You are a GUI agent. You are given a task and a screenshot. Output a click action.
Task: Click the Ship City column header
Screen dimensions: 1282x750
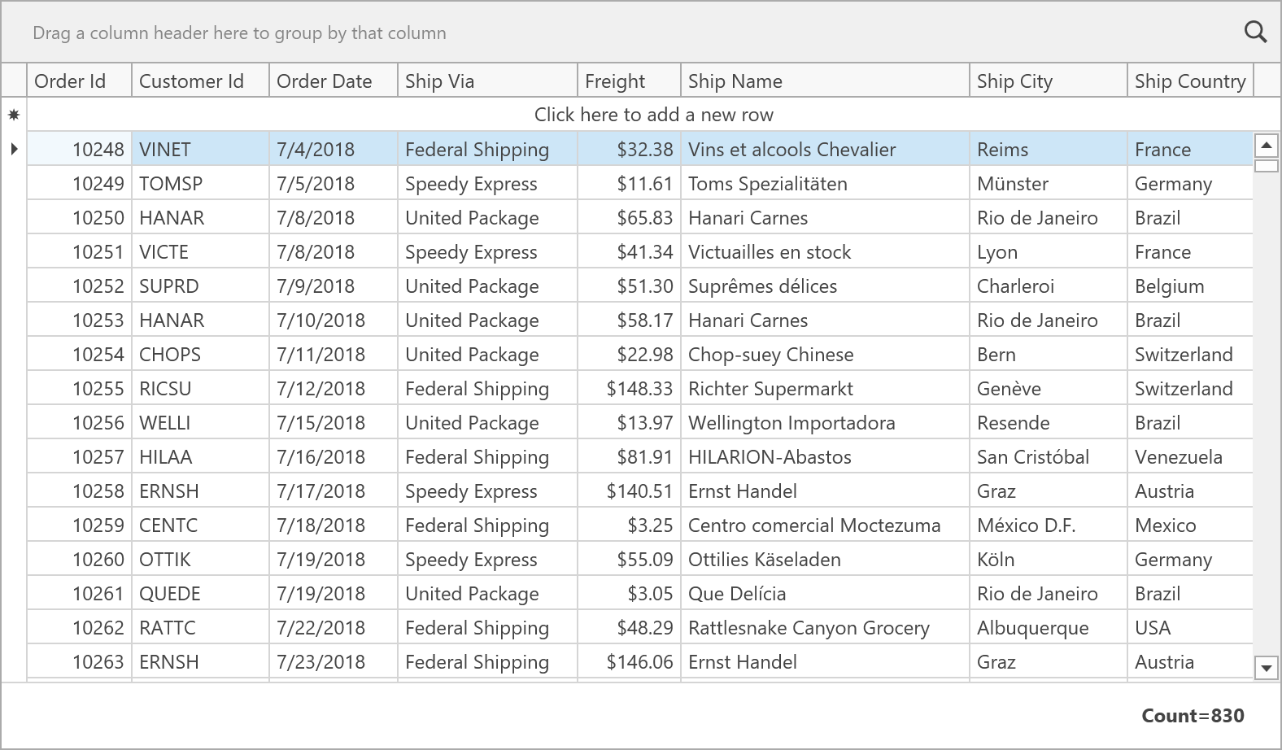pos(1048,81)
